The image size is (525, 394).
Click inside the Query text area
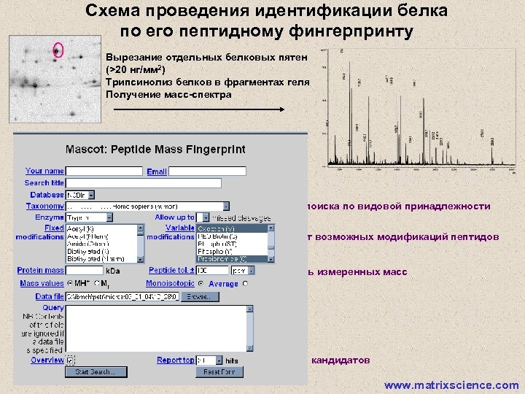pos(157,328)
